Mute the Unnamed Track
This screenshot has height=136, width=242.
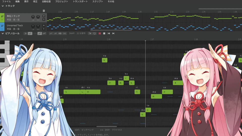[44, 25]
